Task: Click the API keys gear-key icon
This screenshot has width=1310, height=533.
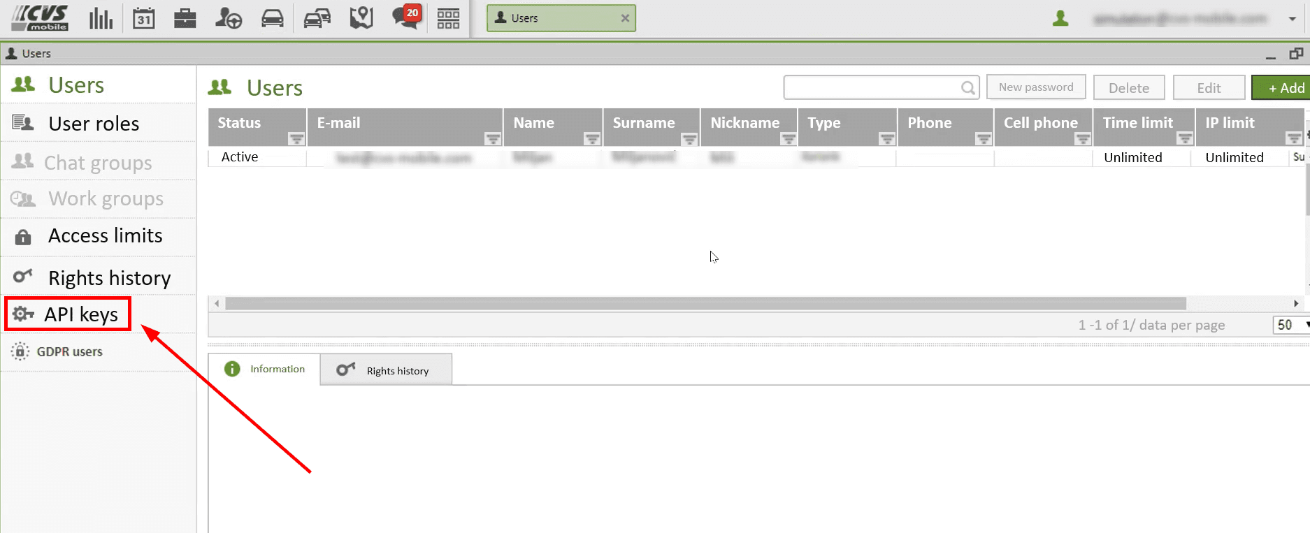Action: point(23,314)
